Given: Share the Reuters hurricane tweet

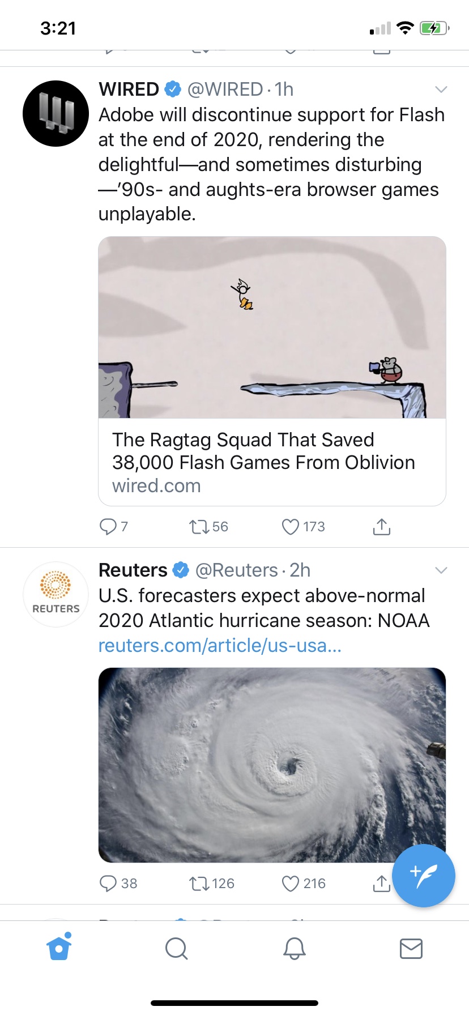Looking at the screenshot, I should [381, 883].
